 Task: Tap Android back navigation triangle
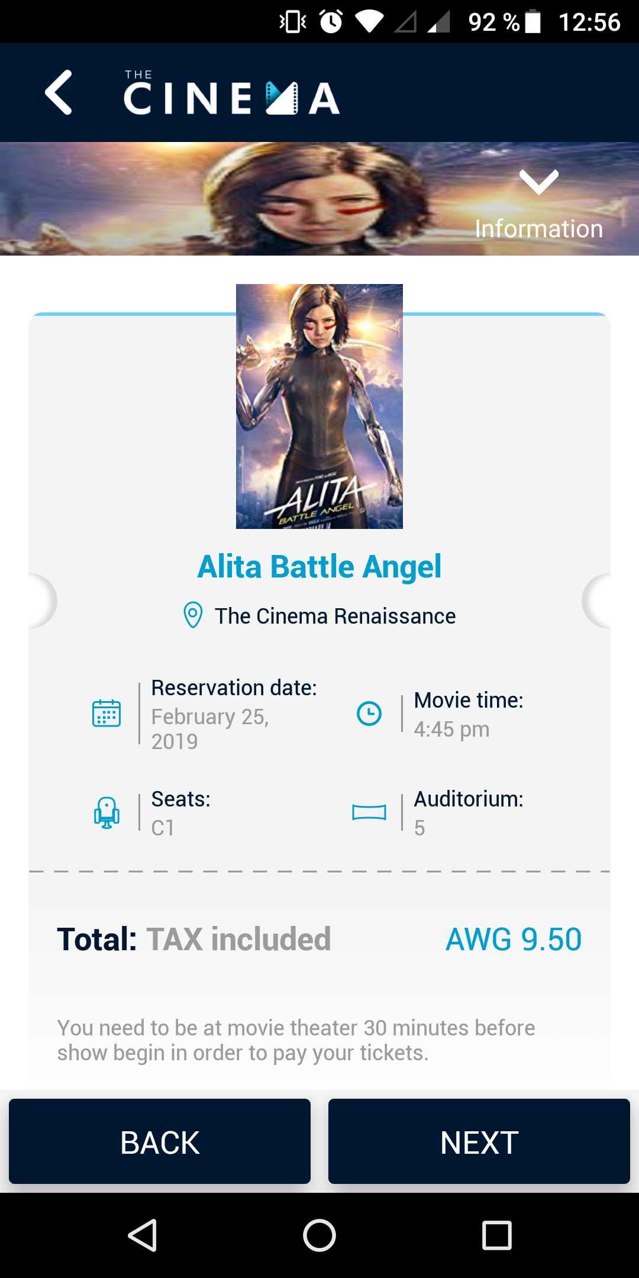(143, 1235)
